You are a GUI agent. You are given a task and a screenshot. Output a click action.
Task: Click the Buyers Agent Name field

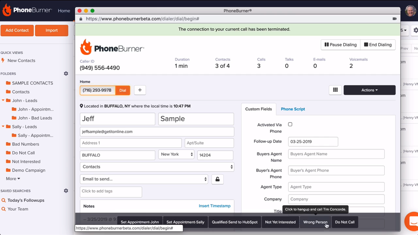336,154
